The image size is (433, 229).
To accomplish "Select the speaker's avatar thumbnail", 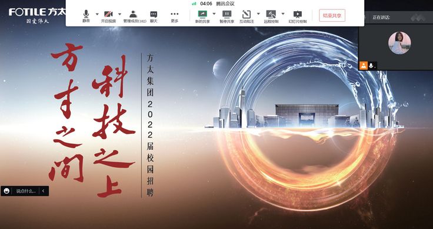I will pos(399,43).
